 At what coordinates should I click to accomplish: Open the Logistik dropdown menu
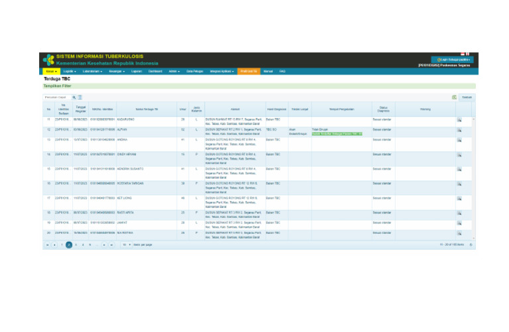click(x=70, y=72)
